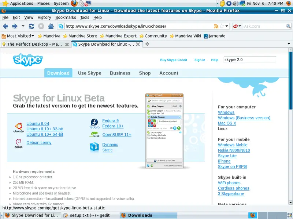The image size is (293, 219).
Task: Launch Firefox from the top panel icon
Action: (74, 3)
